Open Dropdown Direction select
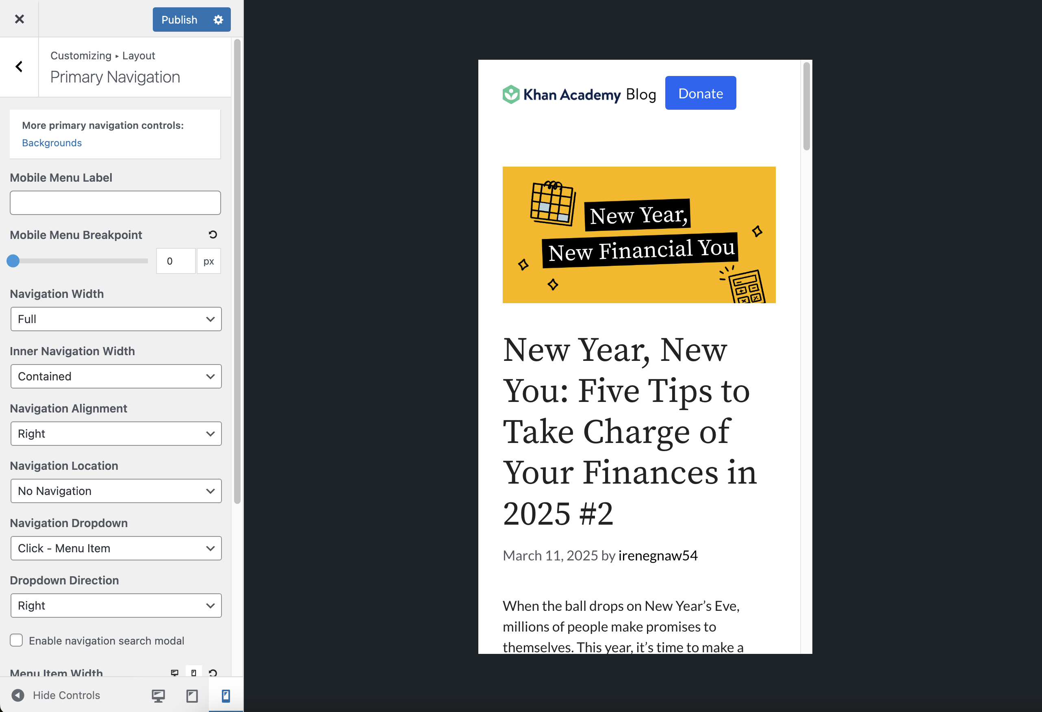The image size is (1042, 712). tap(116, 606)
